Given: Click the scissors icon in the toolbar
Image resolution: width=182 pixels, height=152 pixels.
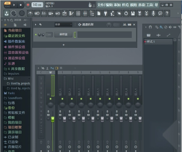Looking at the screenshot, I should click(146, 13).
